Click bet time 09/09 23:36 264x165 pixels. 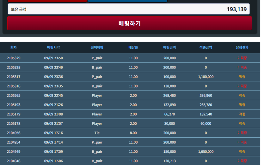[x=53, y=77]
